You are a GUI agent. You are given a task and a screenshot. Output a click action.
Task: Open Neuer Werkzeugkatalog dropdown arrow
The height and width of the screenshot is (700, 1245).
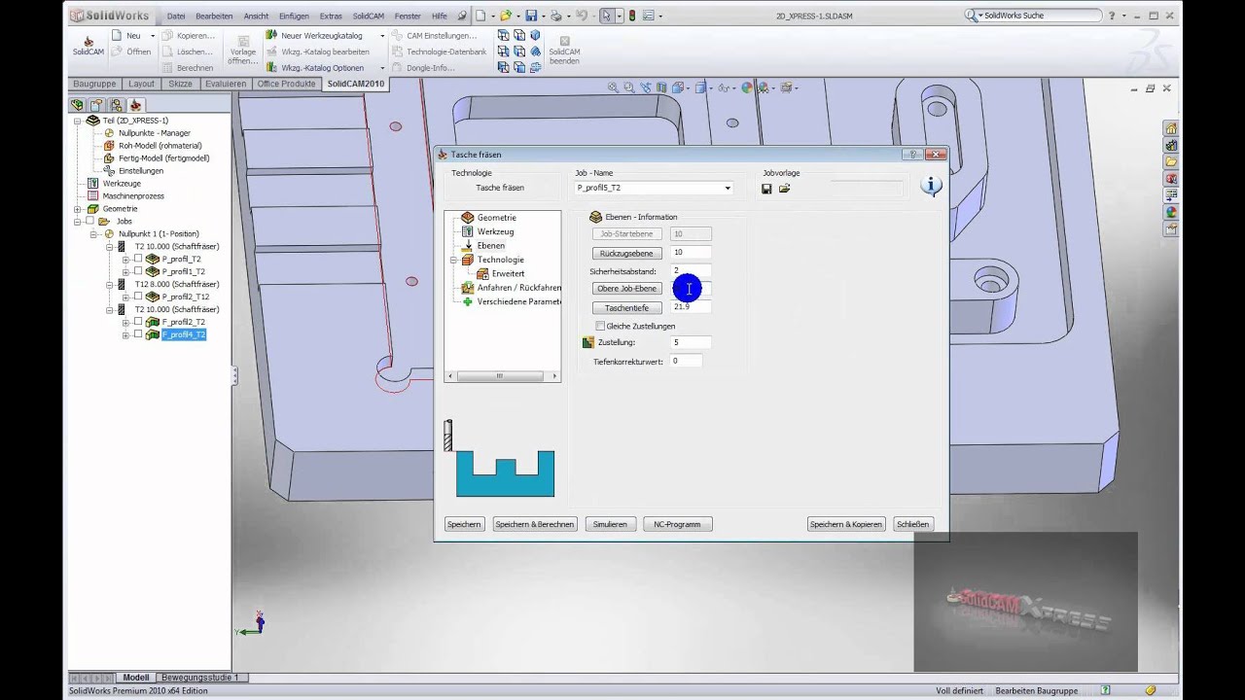382,36
